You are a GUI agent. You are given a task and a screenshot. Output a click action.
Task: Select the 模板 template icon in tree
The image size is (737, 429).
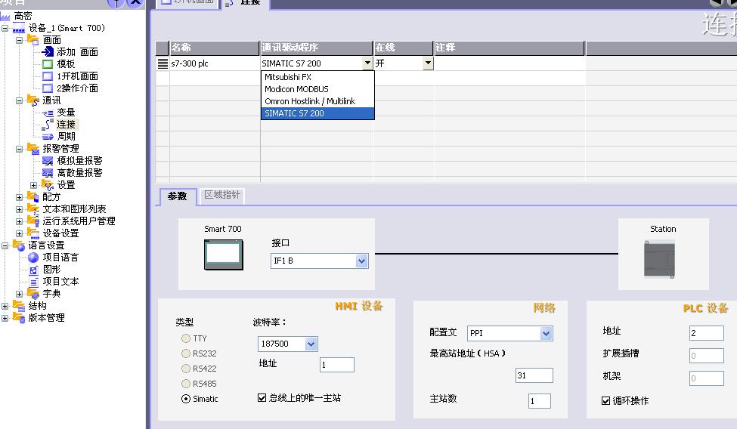tap(48, 64)
